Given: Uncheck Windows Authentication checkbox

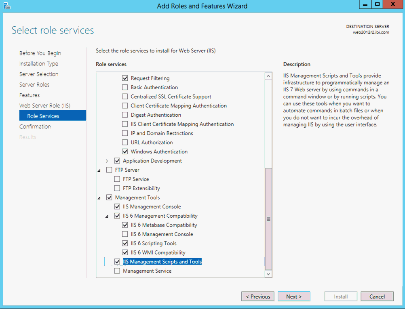Looking at the screenshot, I should click(x=125, y=151).
